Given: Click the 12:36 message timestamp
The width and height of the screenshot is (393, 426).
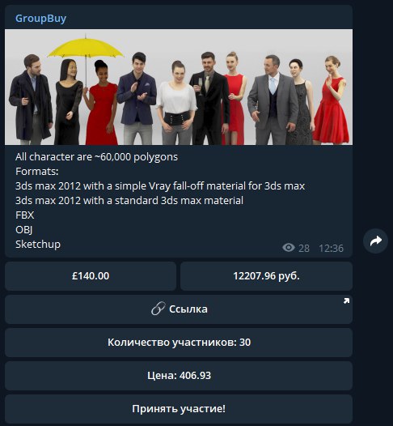Looking at the screenshot, I should pyautogui.click(x=331, y=249).
